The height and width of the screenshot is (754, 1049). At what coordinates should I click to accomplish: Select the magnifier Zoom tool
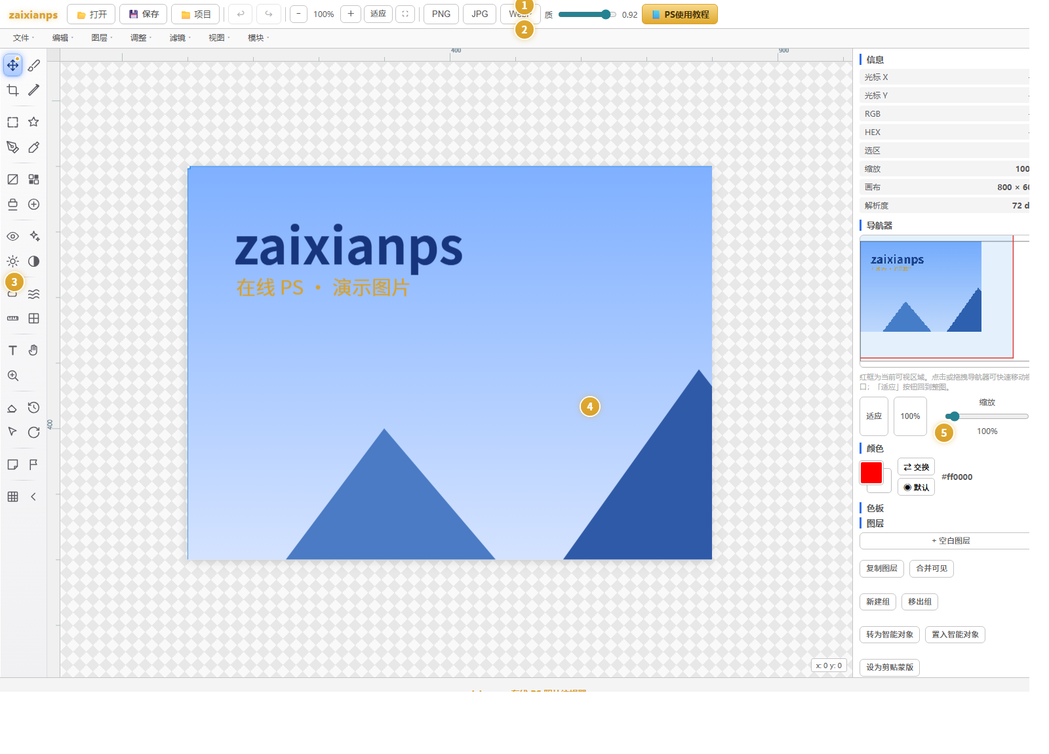12,376
